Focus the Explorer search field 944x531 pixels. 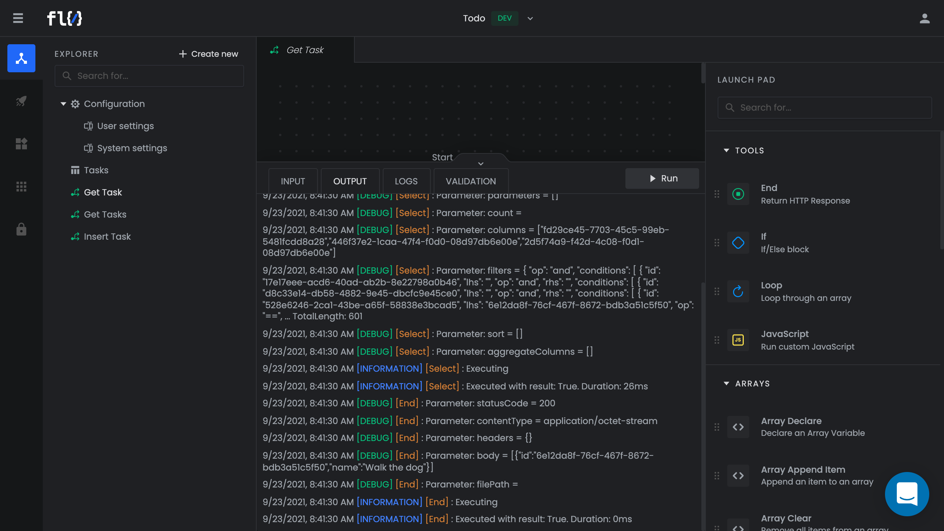point(149,76)
